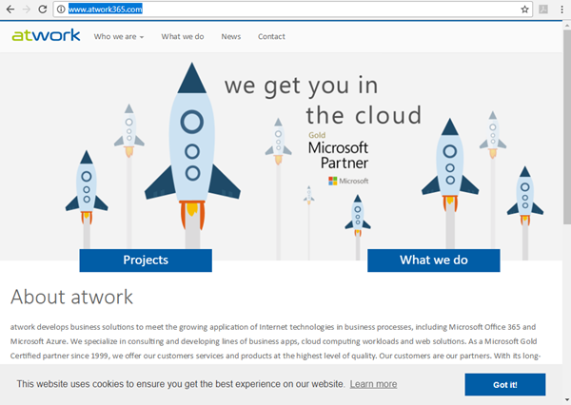Open the News menu item

[x=231, y=37]
